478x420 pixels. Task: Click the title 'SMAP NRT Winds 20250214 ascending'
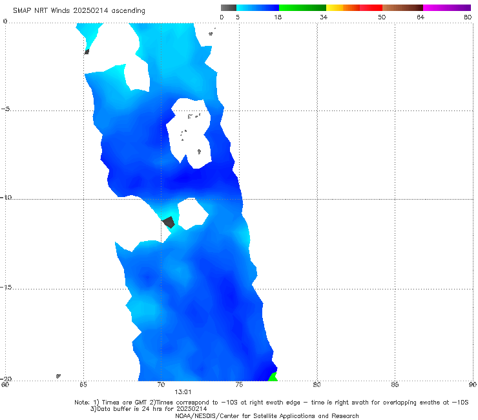pos(79,10)
